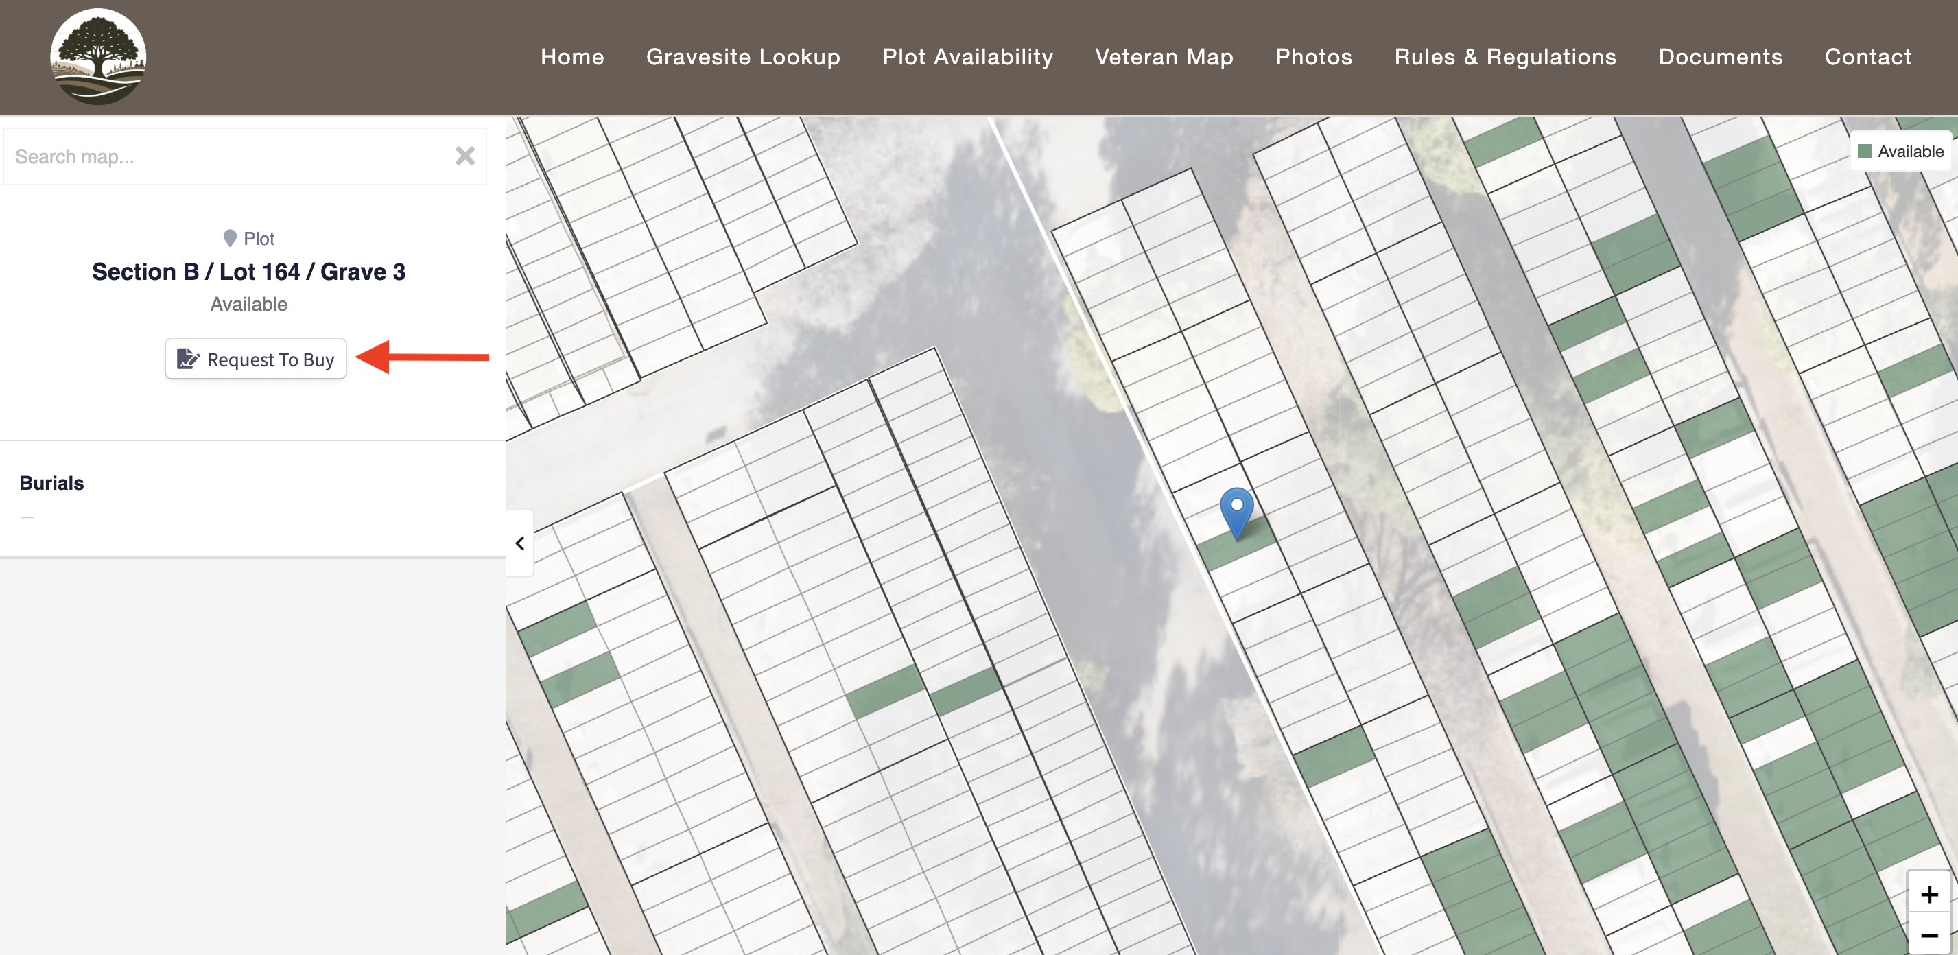Viewport: 1958px width, 955px height.
Task: Zoom in with the plus button
Action: (1928, 894)
